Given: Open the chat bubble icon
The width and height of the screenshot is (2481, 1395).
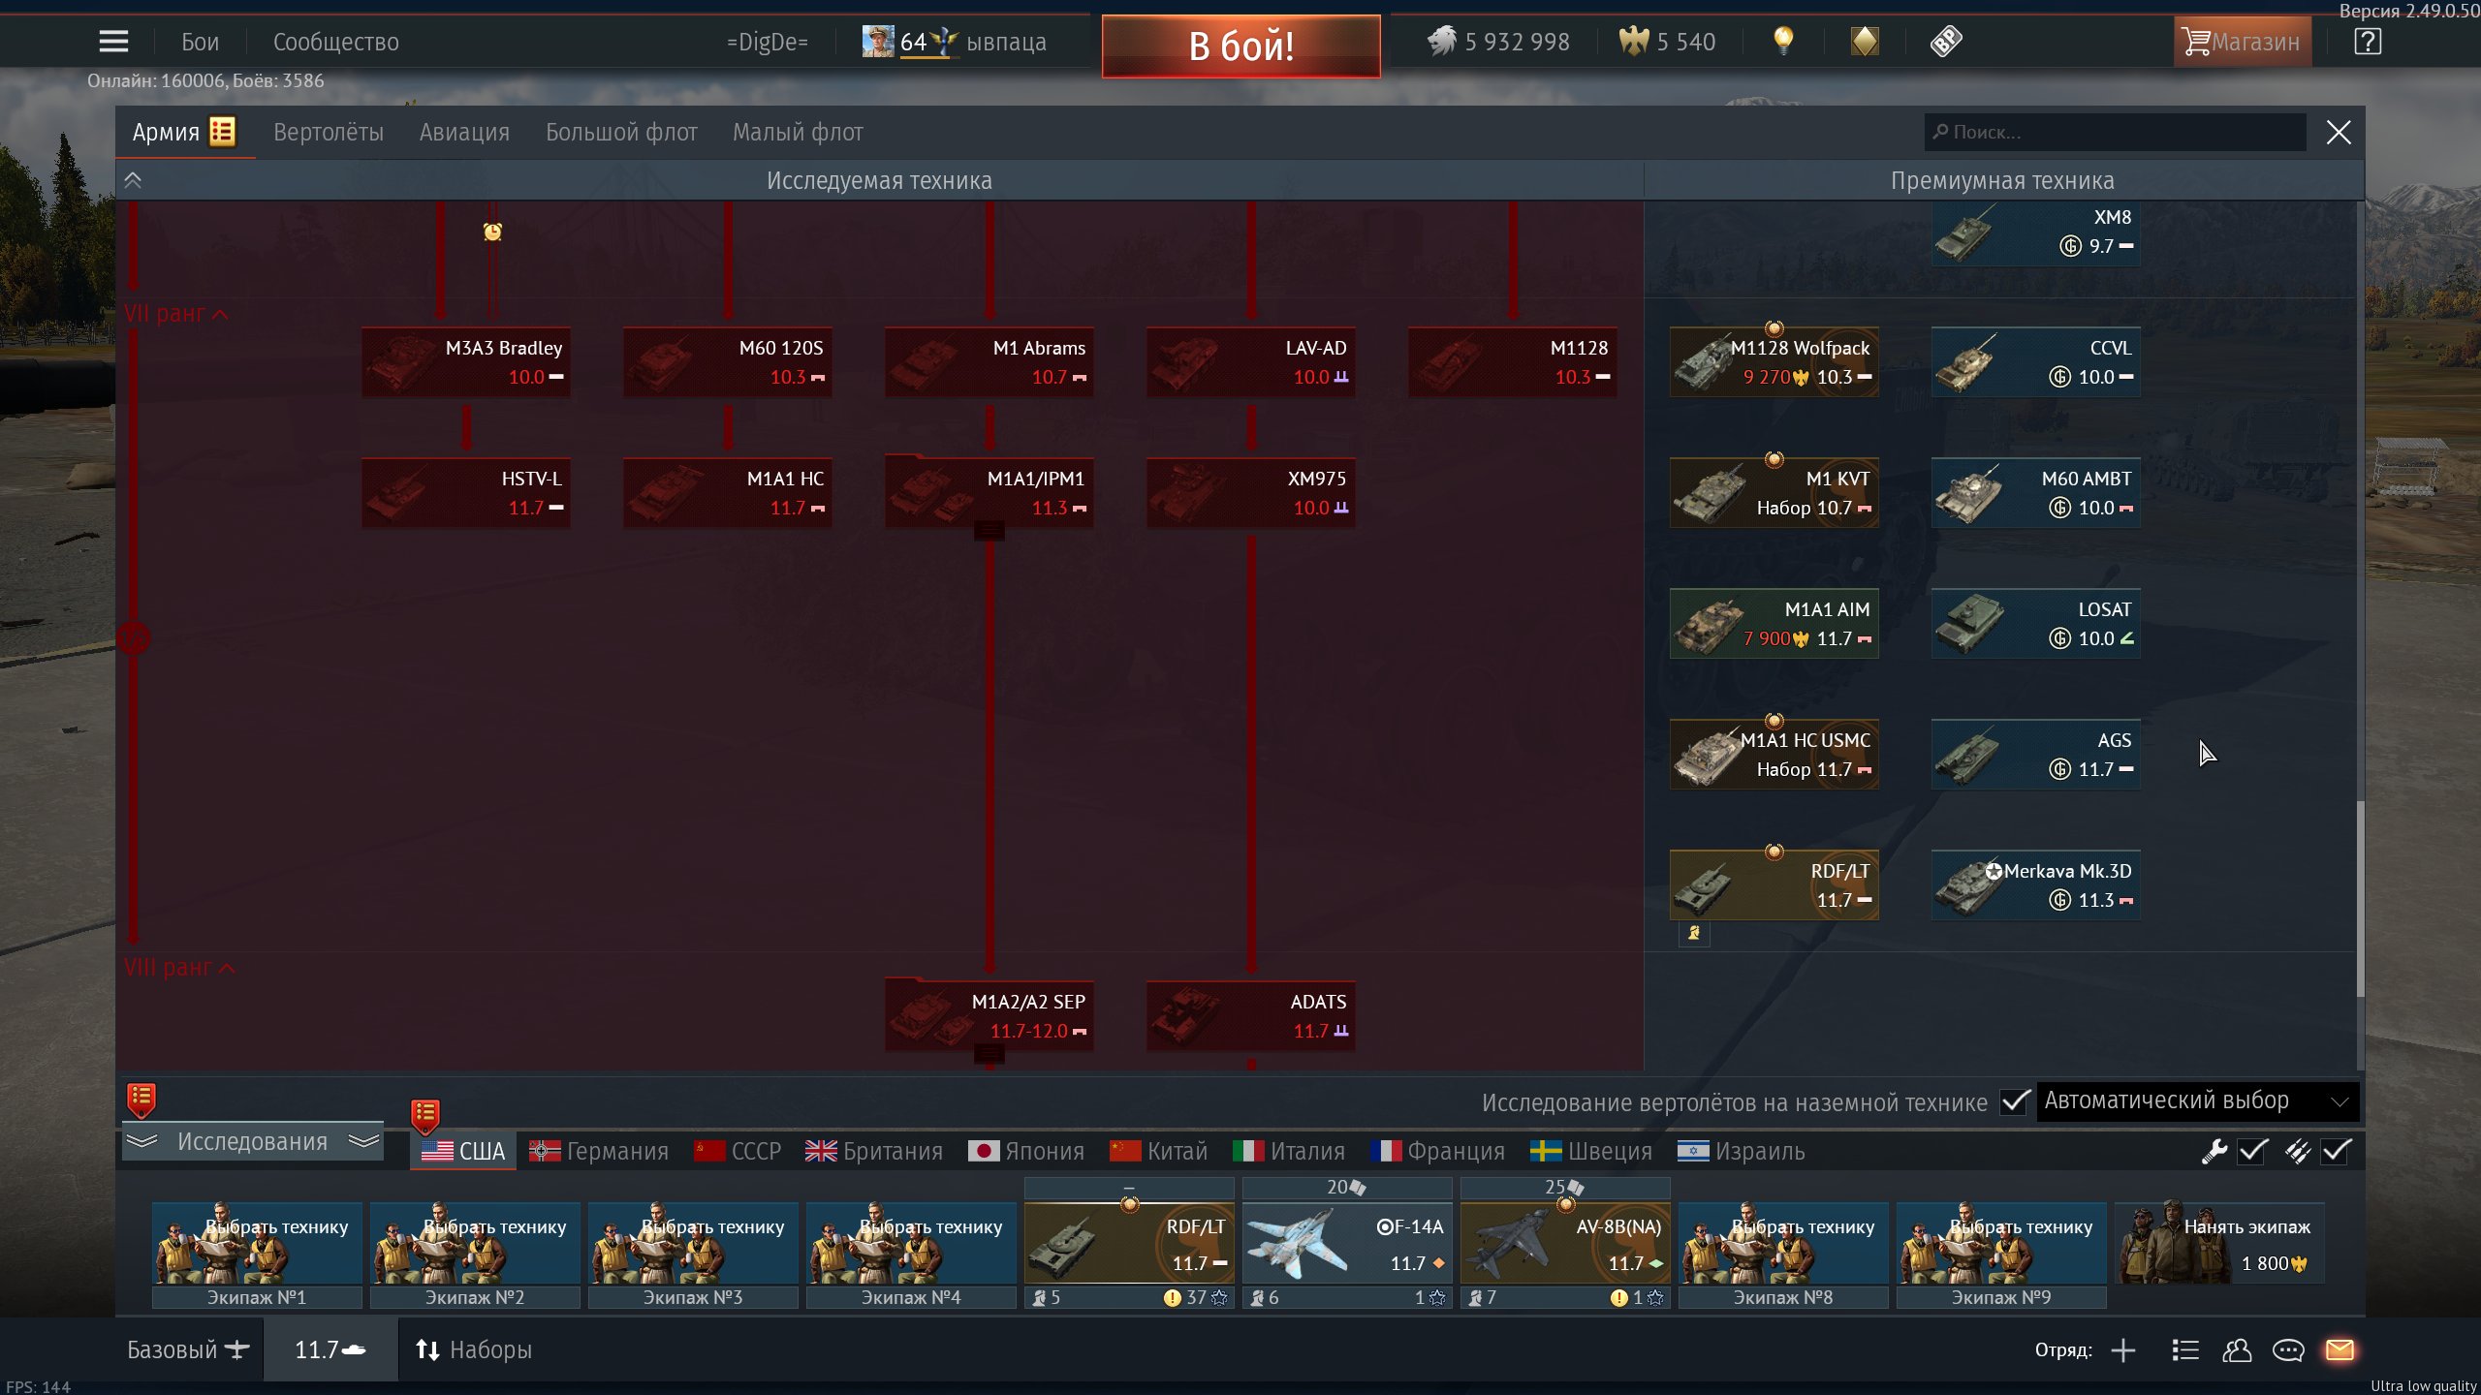Looking at the screenshot, I should click(2288, 1349).
